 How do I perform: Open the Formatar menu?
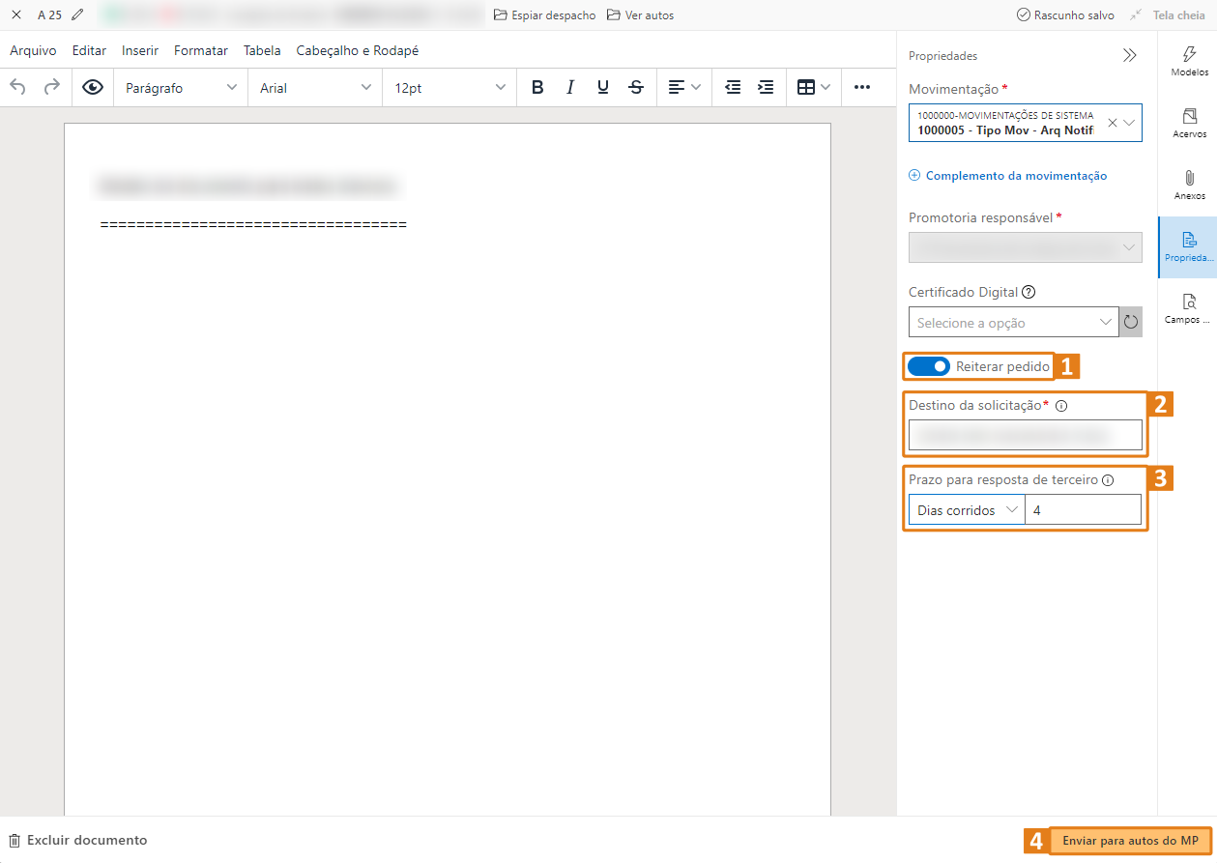coord(201,50)
